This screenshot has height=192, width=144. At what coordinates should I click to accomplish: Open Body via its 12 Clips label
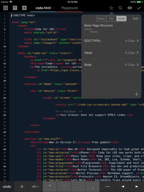tap(129, 65)
